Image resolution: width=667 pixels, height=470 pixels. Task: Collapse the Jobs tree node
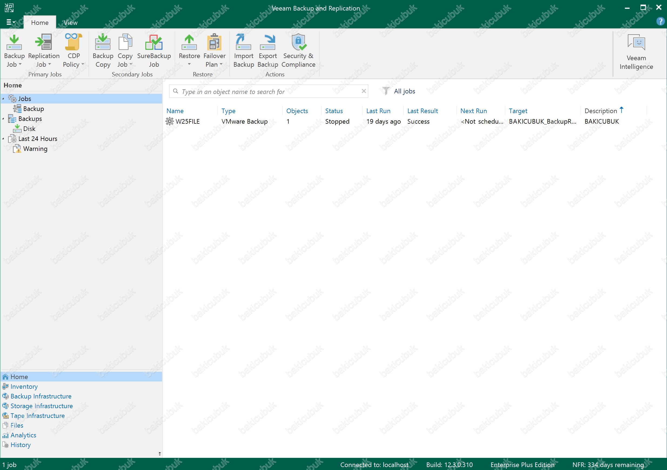point(3,99)
